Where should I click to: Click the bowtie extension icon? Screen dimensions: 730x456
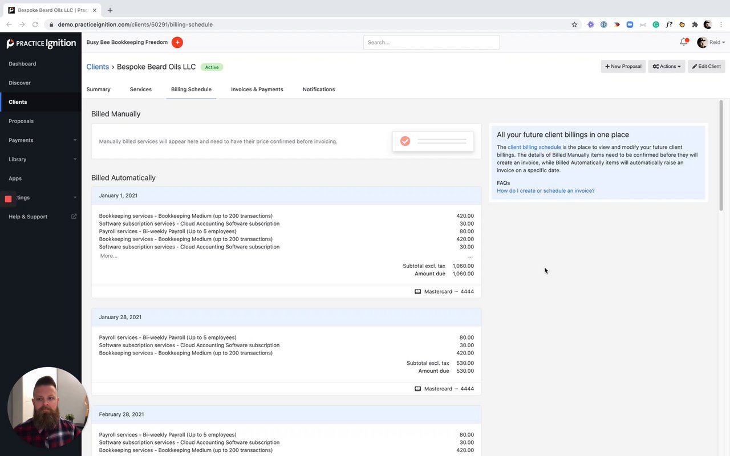coord(643,25)
